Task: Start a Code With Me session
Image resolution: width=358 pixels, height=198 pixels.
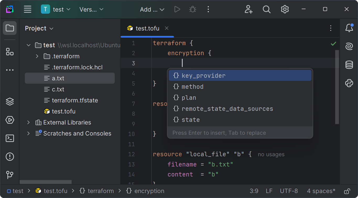Action: tap(248, 9)
